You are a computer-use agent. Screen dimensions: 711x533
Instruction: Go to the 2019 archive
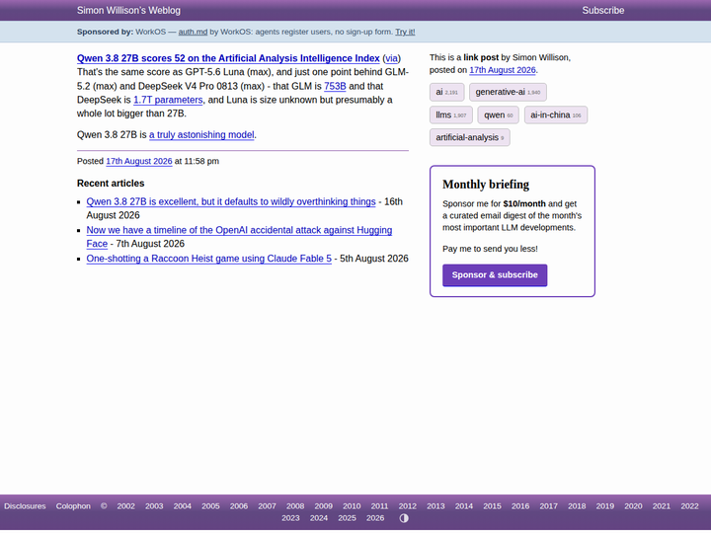(605, 506)
